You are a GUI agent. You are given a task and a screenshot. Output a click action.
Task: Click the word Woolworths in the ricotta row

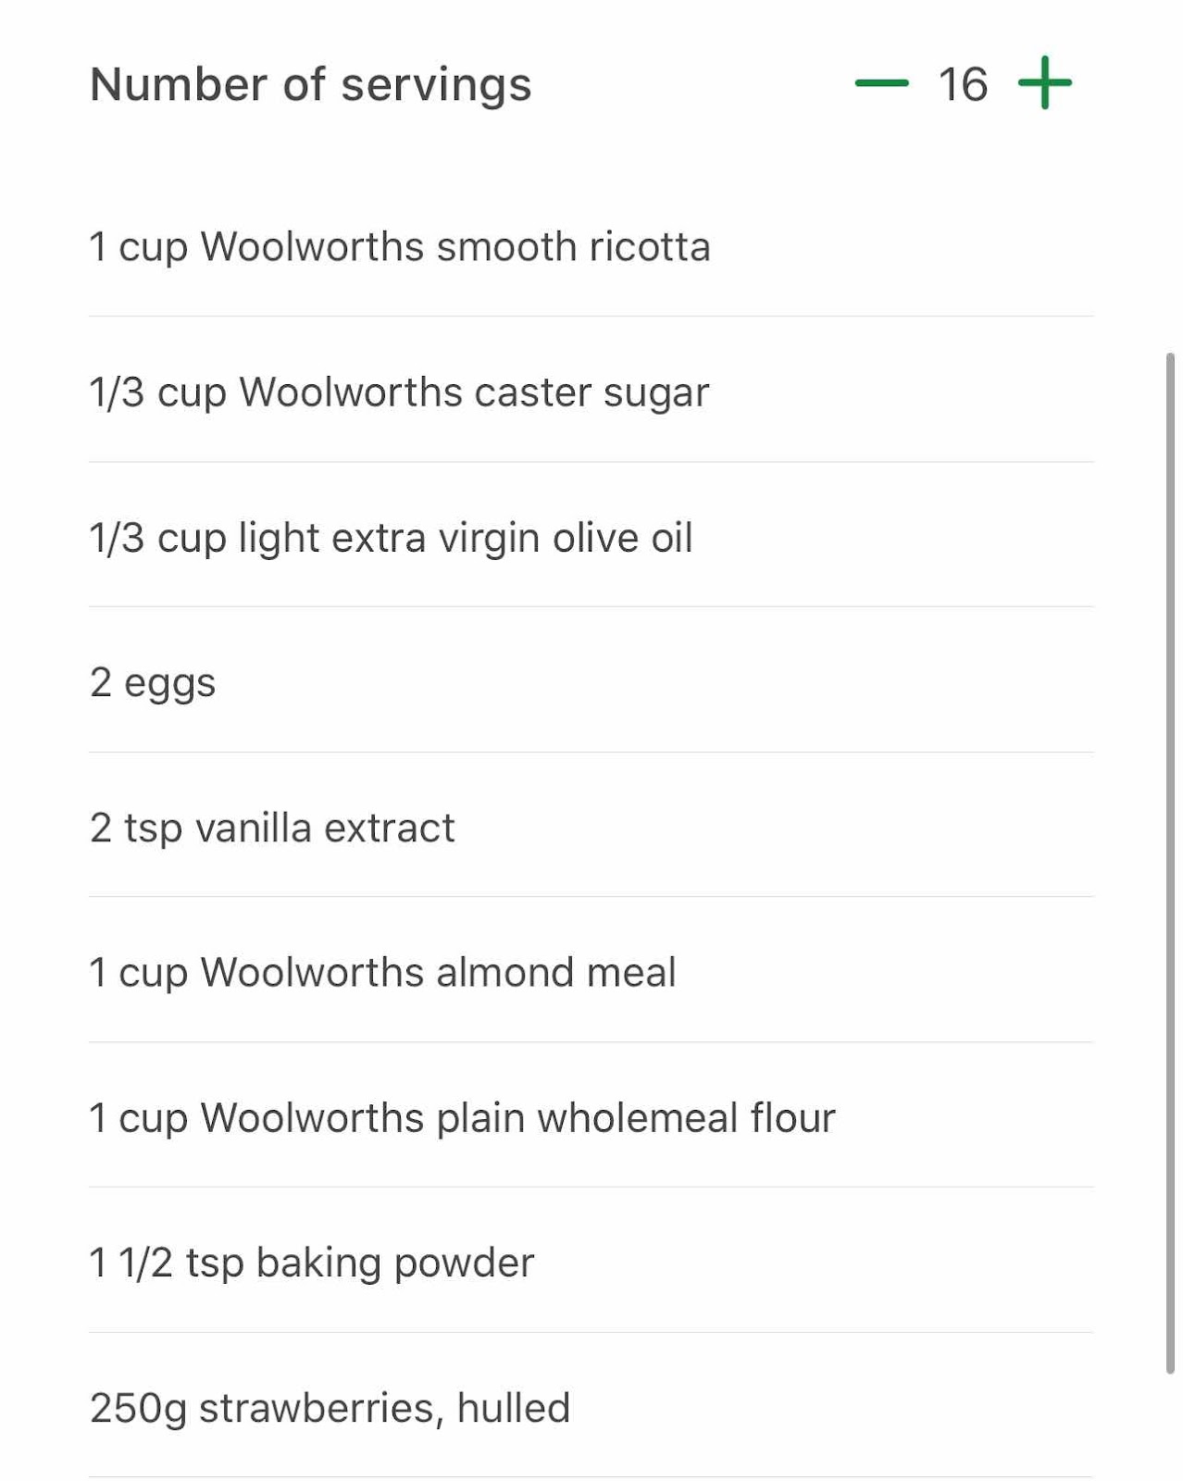coord(312,246)
